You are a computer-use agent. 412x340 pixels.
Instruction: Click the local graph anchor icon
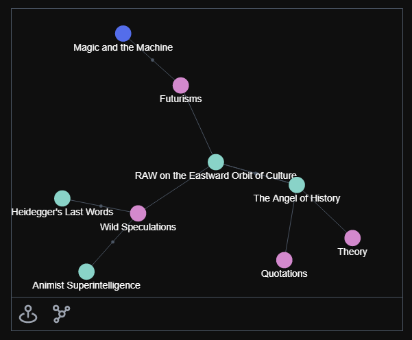tap(28, 314)
